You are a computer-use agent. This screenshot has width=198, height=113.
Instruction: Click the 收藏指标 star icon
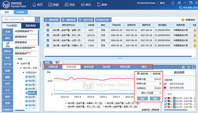183,20
